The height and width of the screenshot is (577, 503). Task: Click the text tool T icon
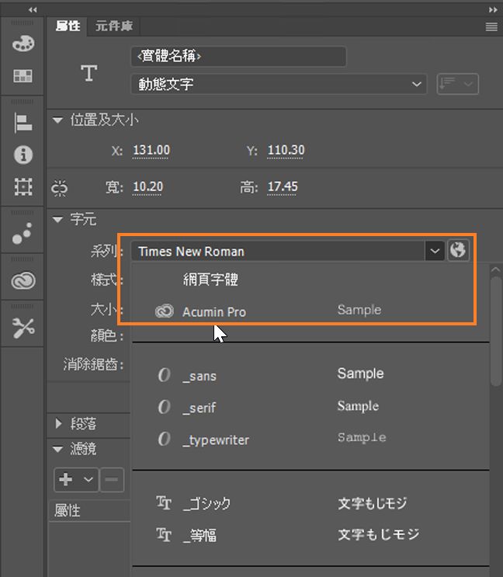(x=89, y=73)
